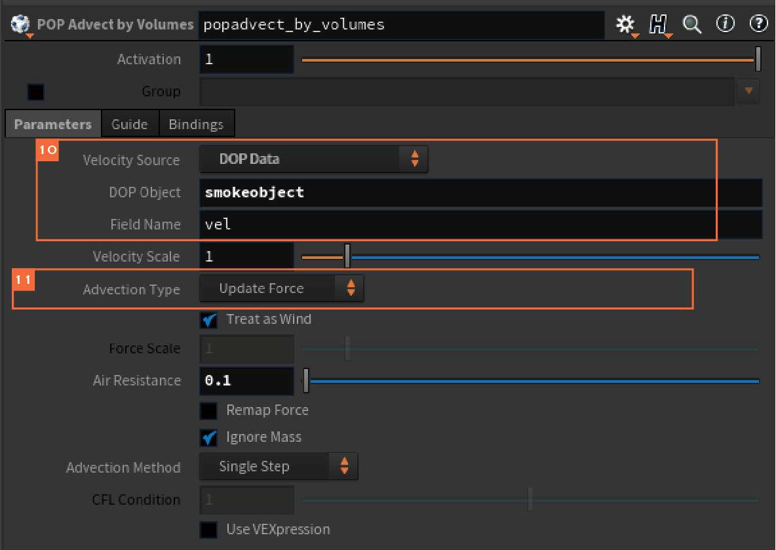
Task: Click the CFL Condition label
Action: pyautogui.click(x=136, y=500)
